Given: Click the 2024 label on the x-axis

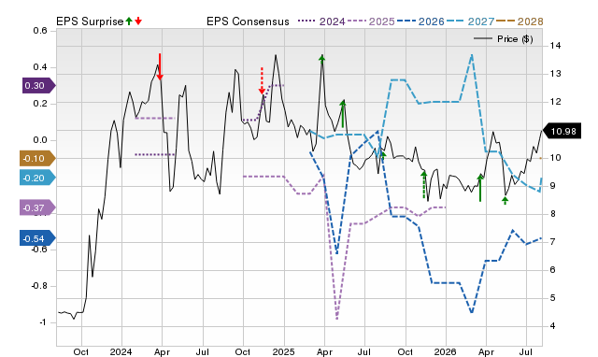Looking at the screenshot, I should 121,351.
